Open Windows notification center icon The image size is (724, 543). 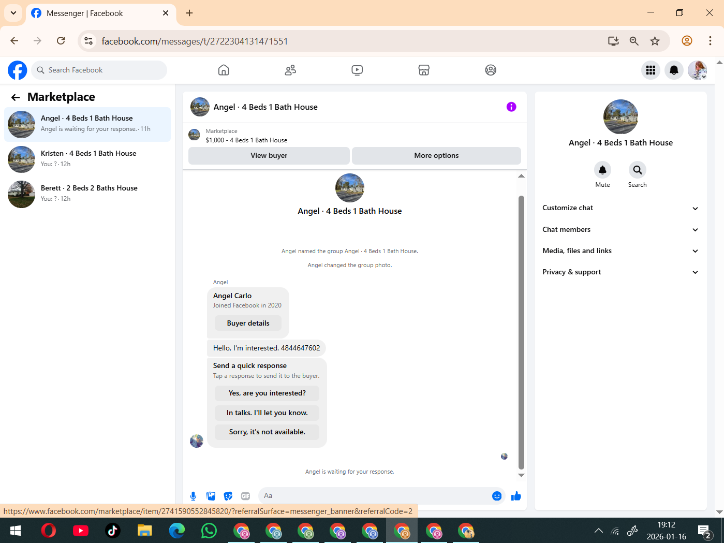704,531
